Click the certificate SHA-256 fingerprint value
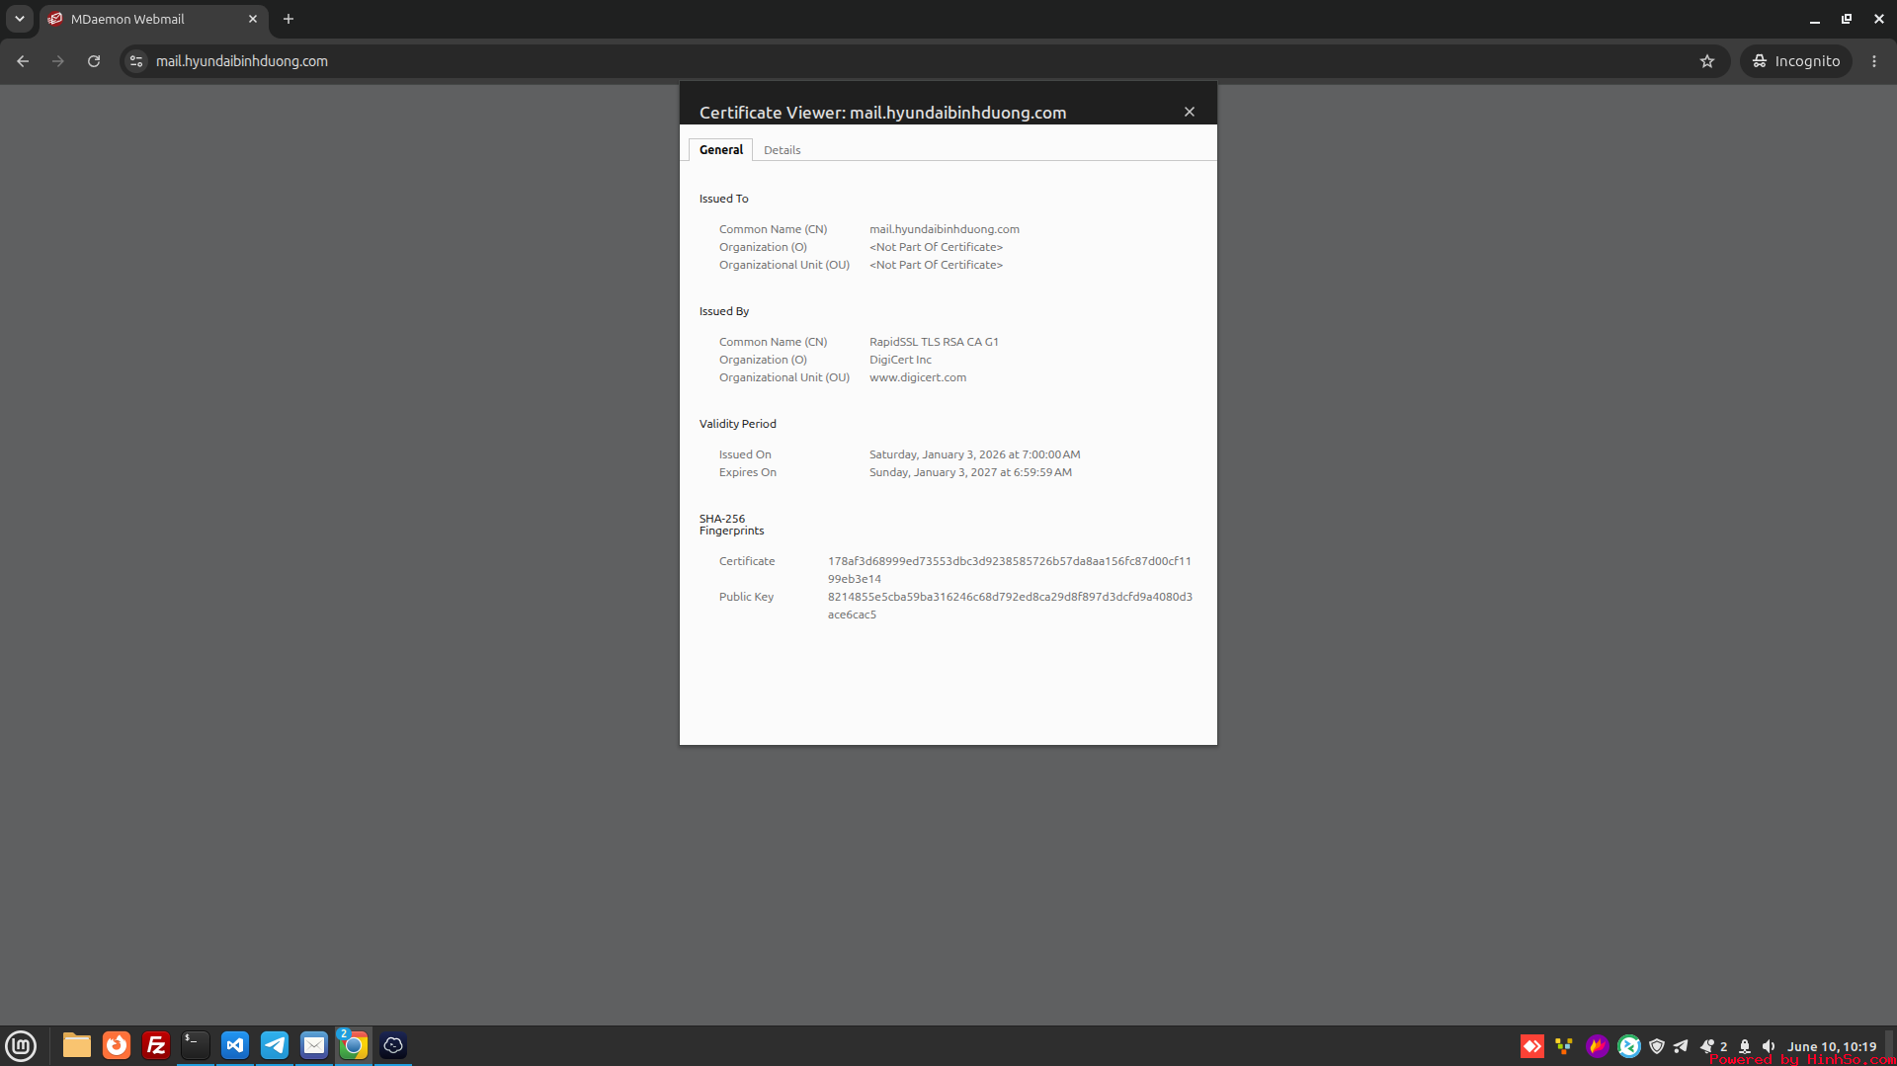Image resolution: width=1897 pixels, height=1066 pixels. click(x=1010, y=570)
